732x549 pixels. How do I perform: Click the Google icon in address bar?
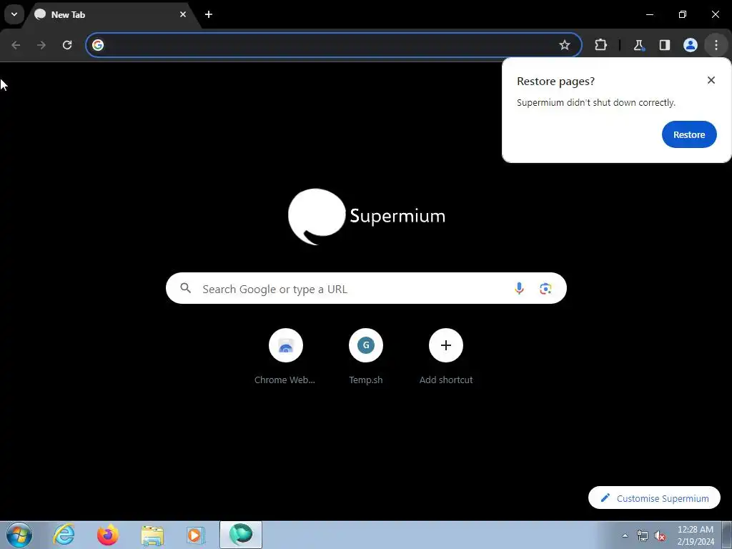click(97, 45)
